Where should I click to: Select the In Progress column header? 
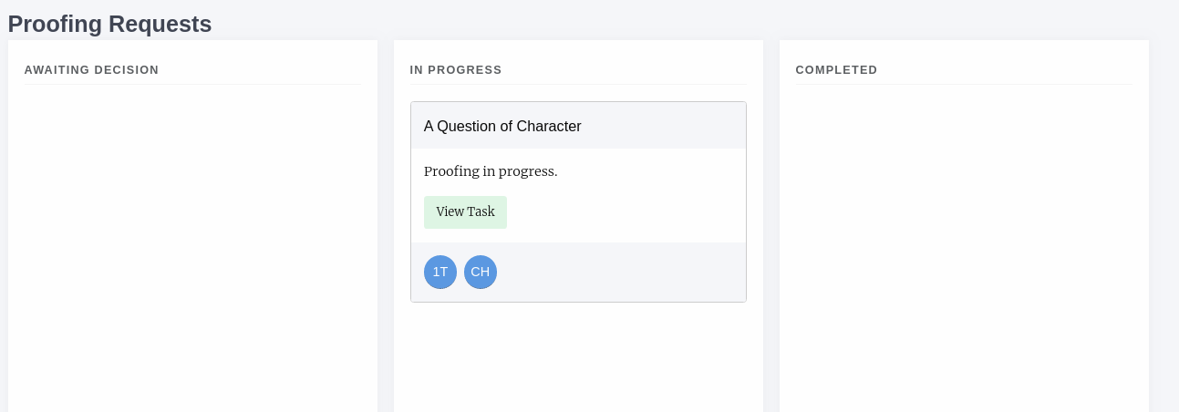pos(456,70)
